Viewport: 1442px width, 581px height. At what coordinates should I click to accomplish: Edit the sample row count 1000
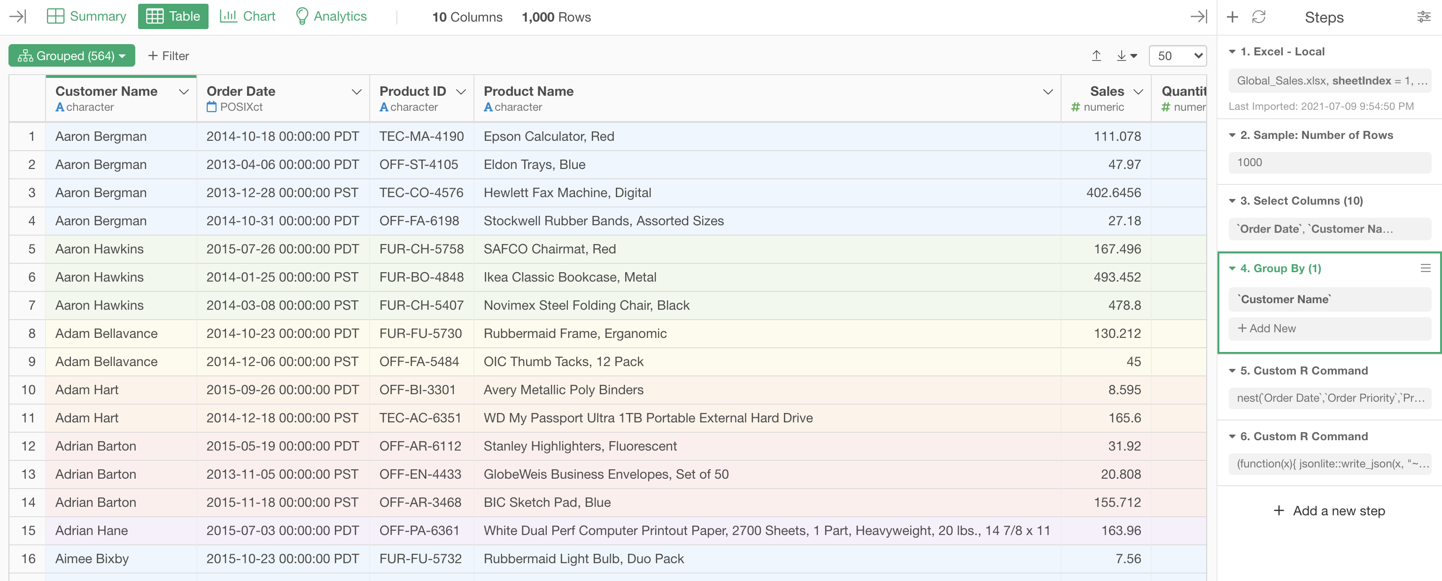point(1329,162)
